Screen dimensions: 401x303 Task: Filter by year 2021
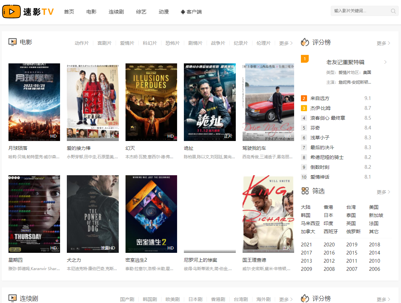tap(306, 245)
